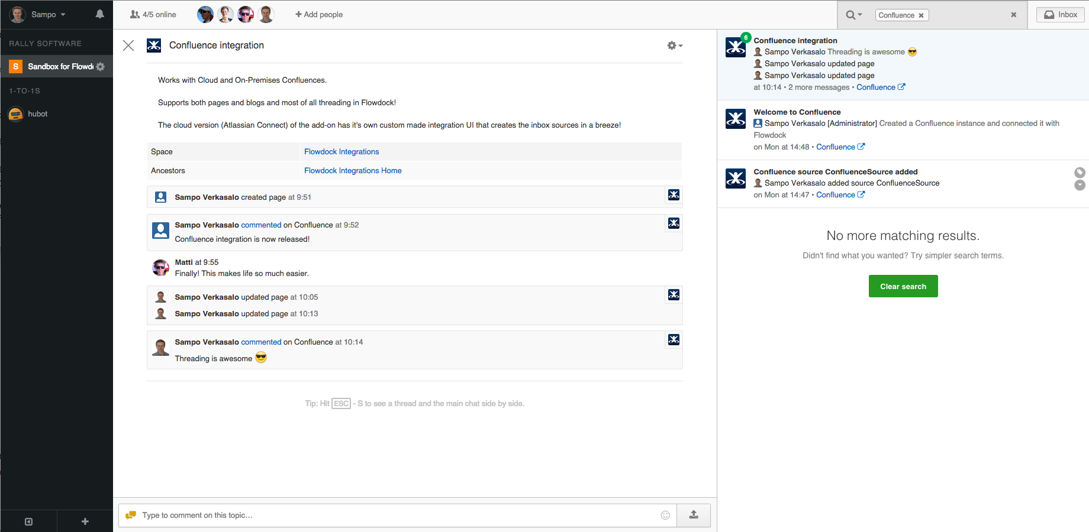This screenshot has width=1089, height=532.
Task: Click Add people
Action: (319, 15)
